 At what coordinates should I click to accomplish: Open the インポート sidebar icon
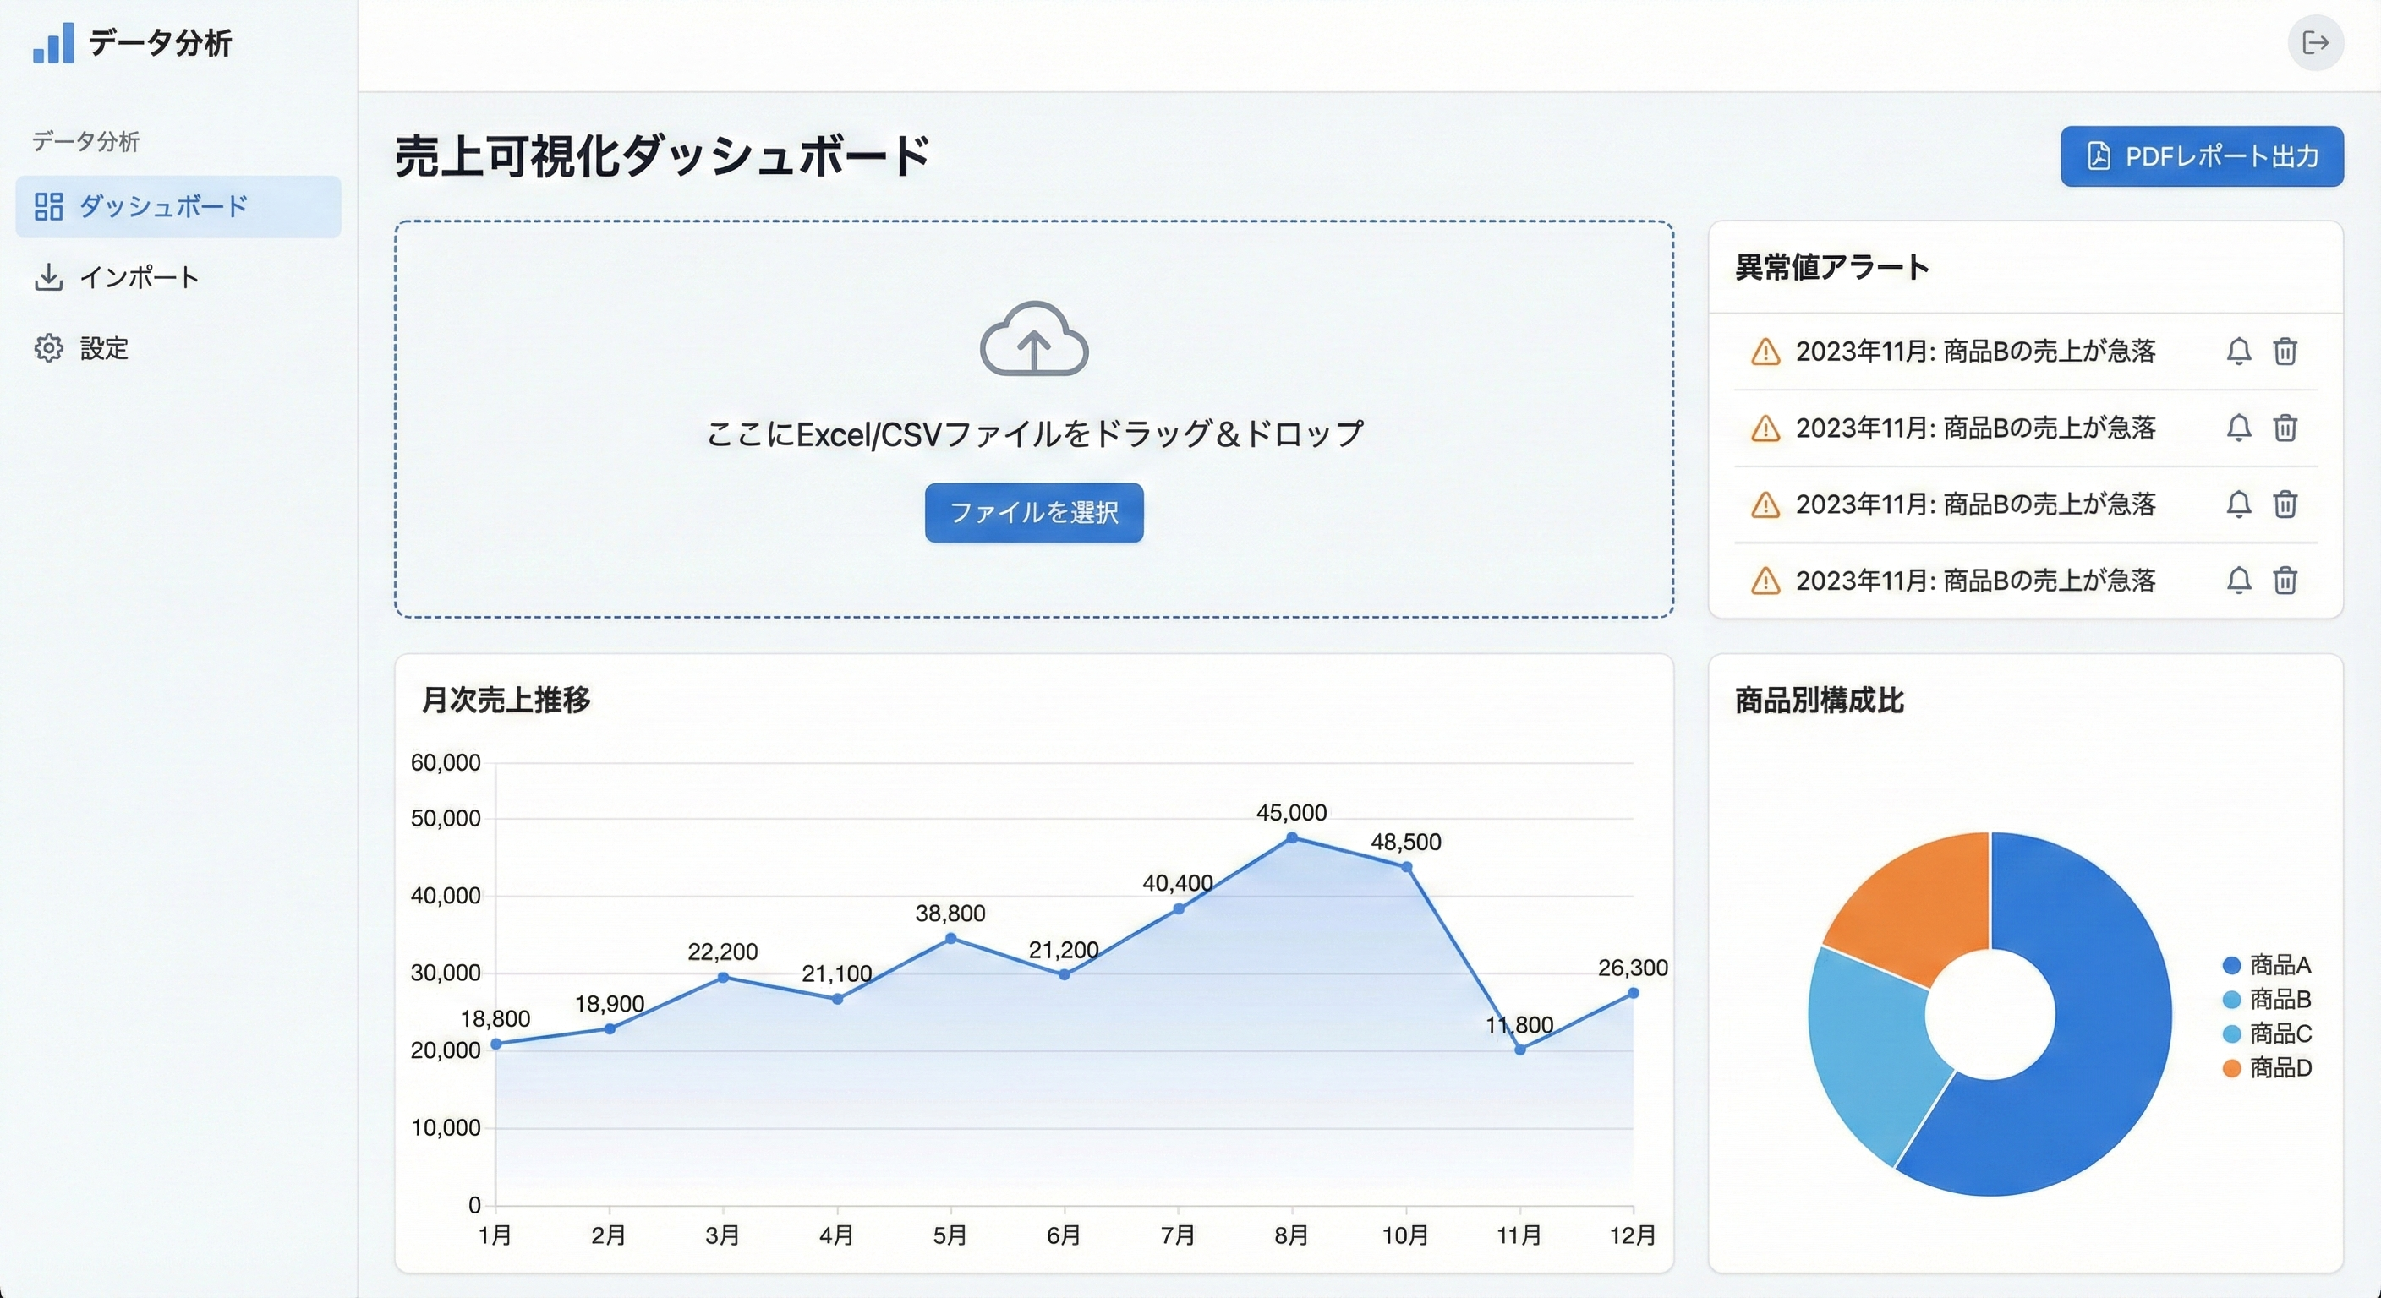49,276
